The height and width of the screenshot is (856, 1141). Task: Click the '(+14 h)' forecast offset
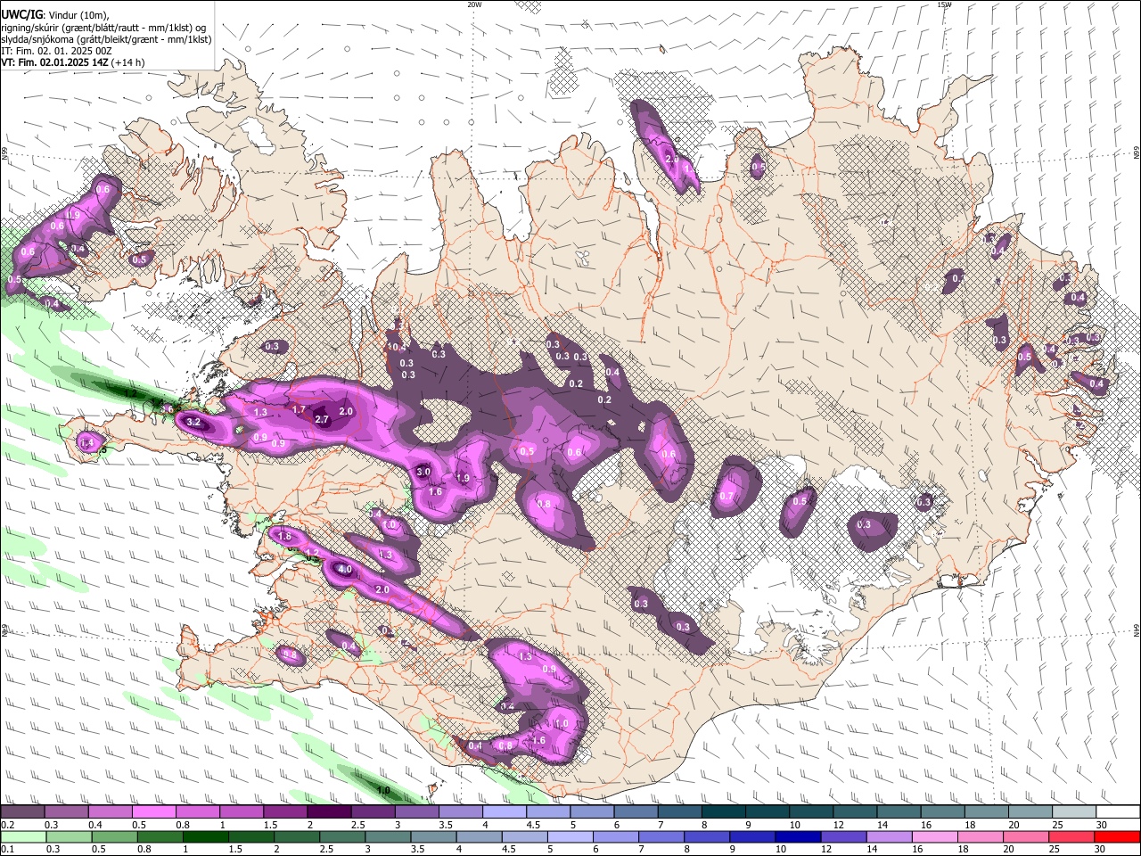pyautogui.click(x=127, y=62)
